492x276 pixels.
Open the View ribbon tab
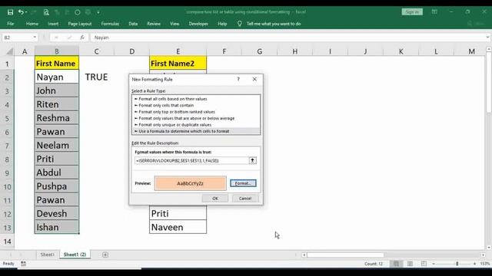175,24
